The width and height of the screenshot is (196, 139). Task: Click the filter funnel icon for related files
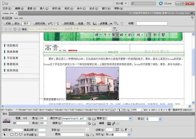(192, 18)
